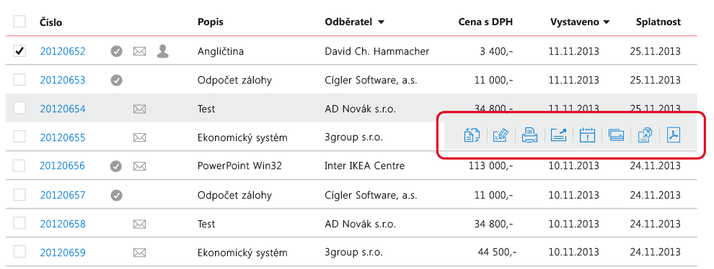
Task: Click the edit pencil icon in row toolbar
Action: (x=501, y=135)
